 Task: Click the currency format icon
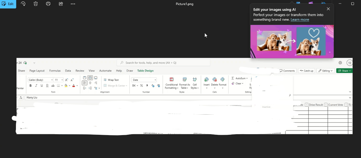pos(134,86)
